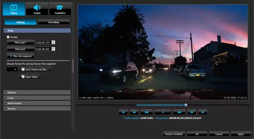Jump to the first frame button
The width and height of the screenshot is (254, 139).
[123, 112]
